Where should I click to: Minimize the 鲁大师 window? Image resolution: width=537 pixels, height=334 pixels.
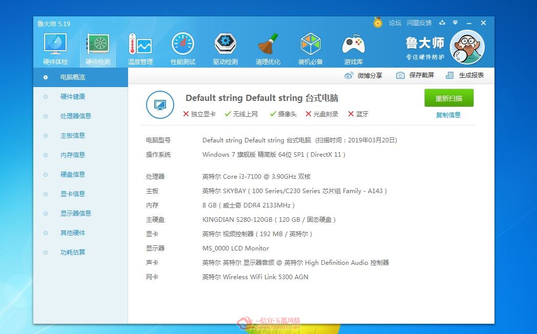click(x=469, y=23)
